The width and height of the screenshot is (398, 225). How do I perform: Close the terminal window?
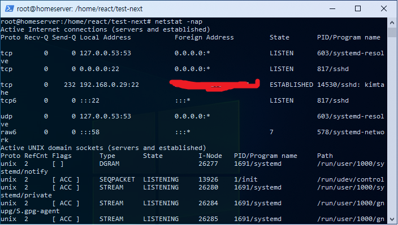[x=383, y=8]
